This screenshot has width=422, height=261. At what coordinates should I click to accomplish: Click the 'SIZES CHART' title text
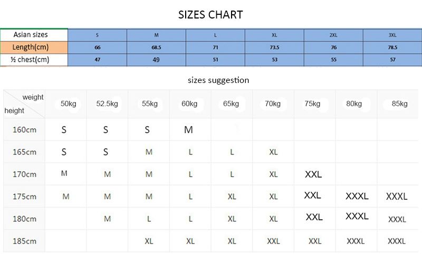tap(210, 15)
